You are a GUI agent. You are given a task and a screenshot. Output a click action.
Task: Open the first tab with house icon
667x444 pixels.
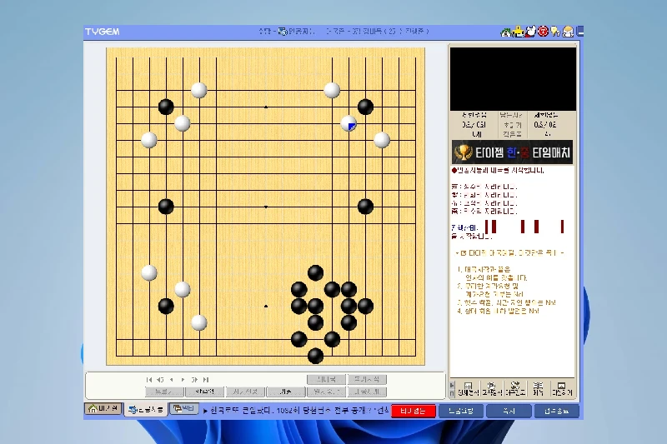103,409
